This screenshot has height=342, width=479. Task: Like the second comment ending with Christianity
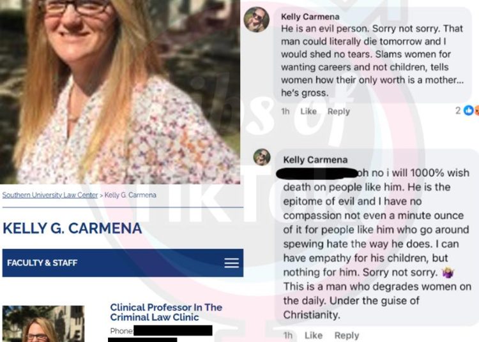pyautogui.click(x=314, y=335)
